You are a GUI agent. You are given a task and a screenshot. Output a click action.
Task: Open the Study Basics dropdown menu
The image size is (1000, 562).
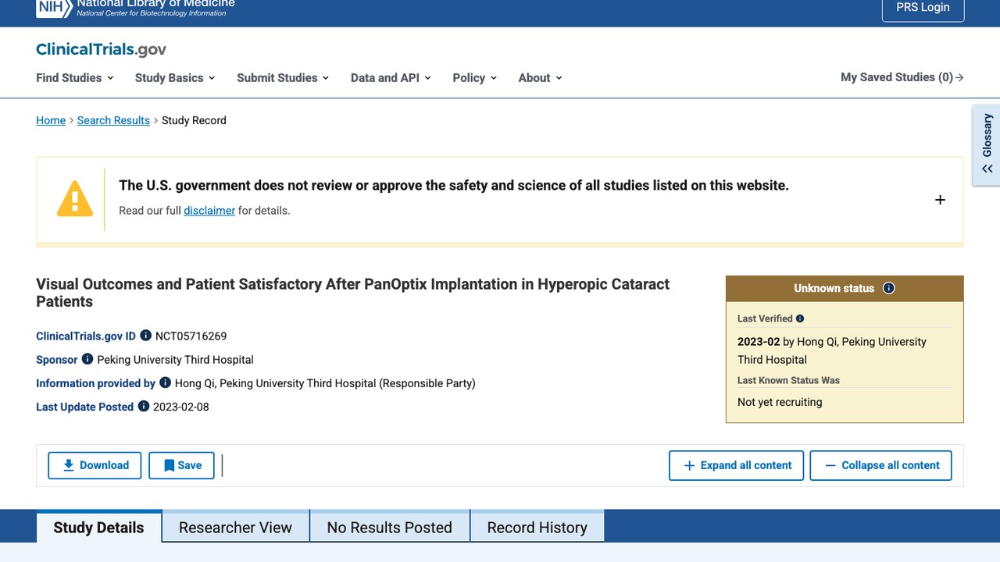point(175,77)
